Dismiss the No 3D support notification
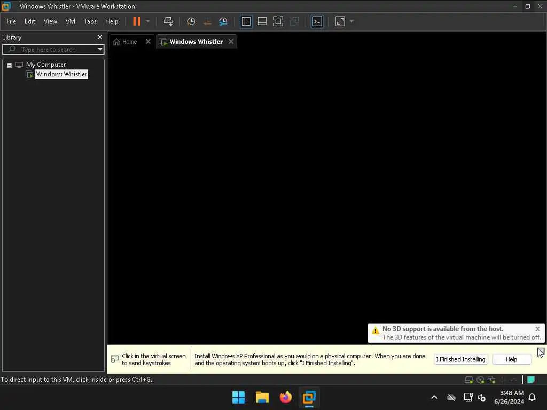The height and width of the screenshot is (410, 547). click(537, 329)
